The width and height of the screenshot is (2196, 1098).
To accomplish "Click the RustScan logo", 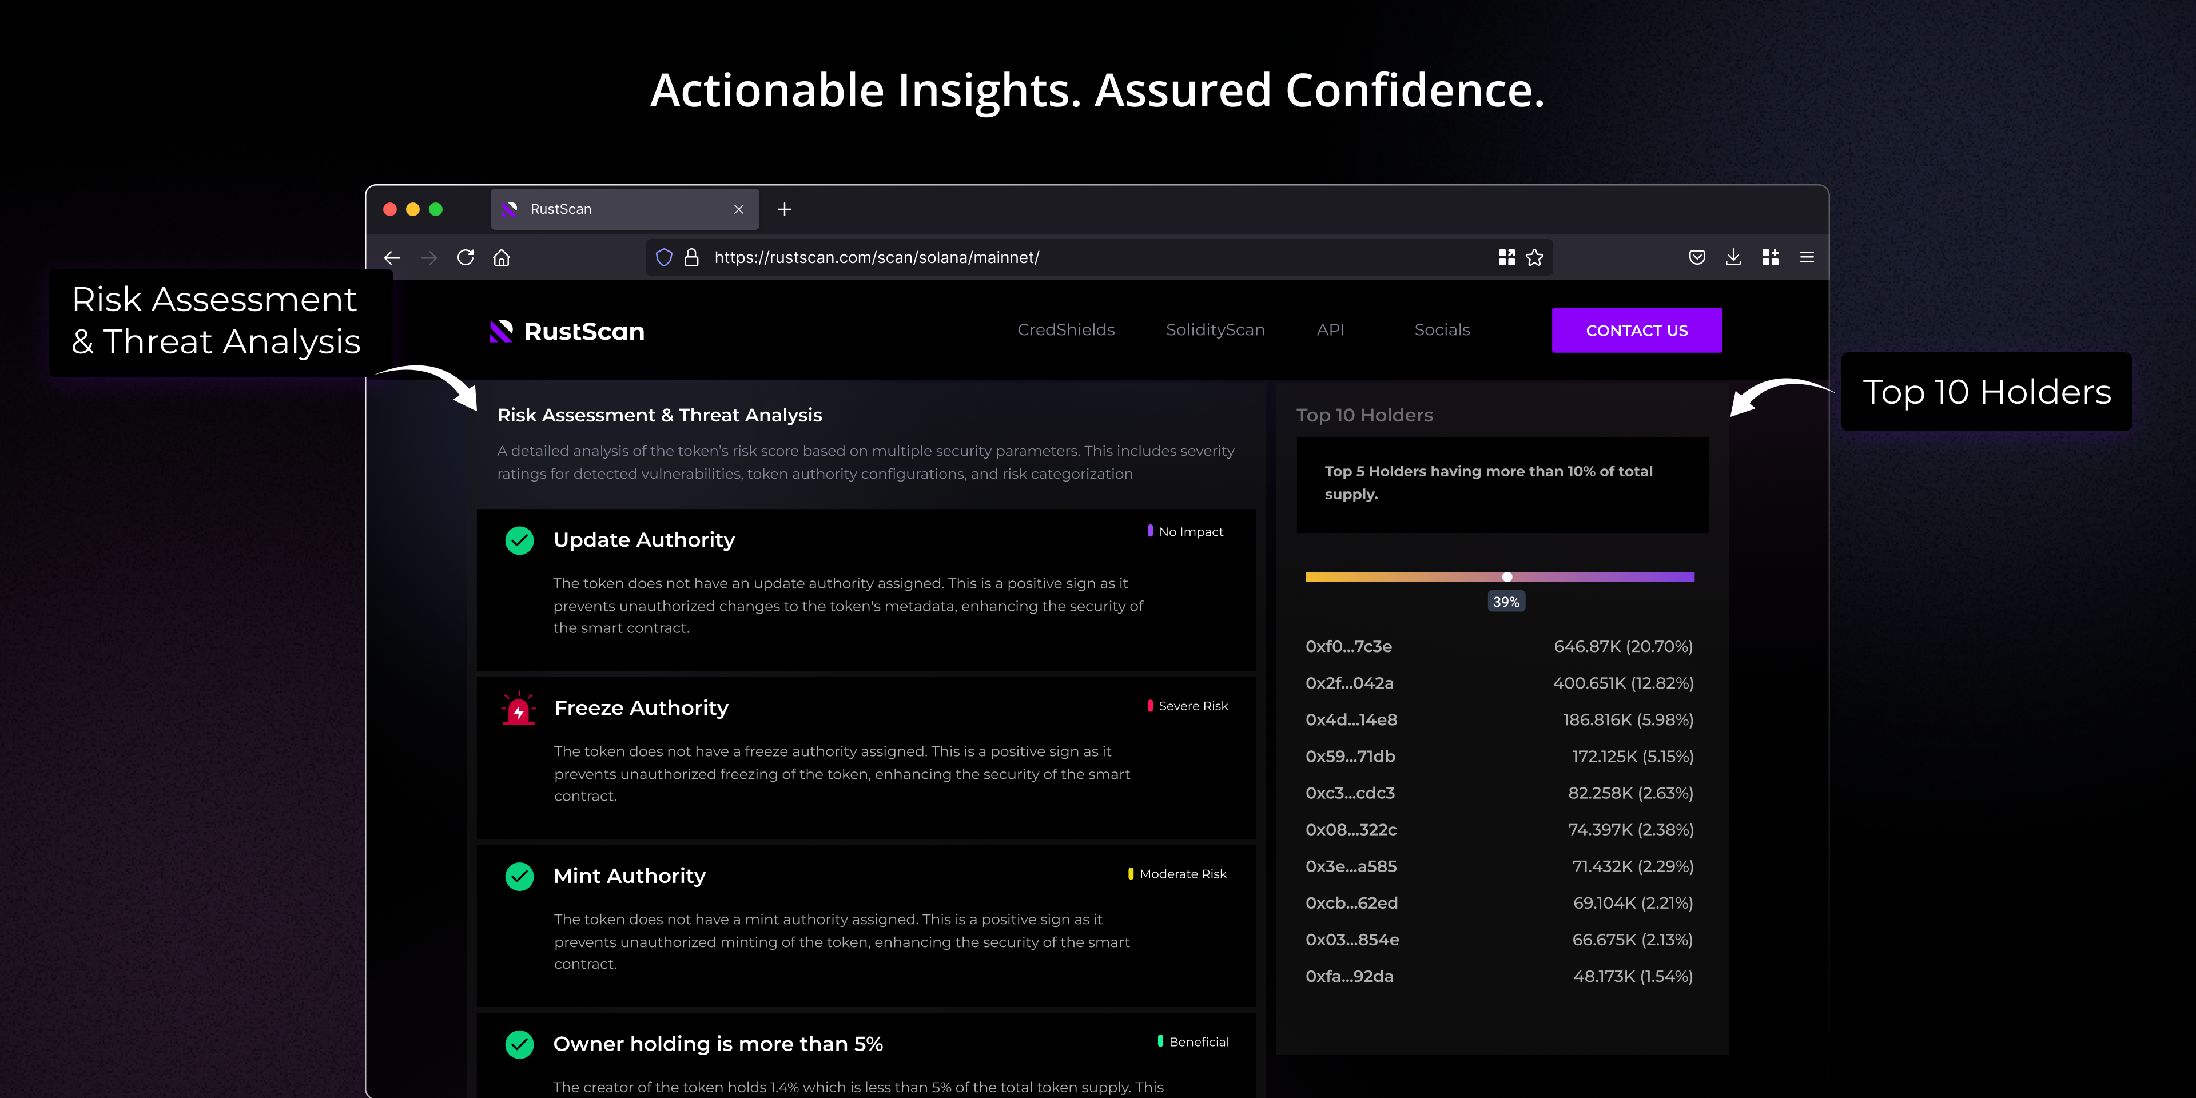I will [x=567, y=331].
